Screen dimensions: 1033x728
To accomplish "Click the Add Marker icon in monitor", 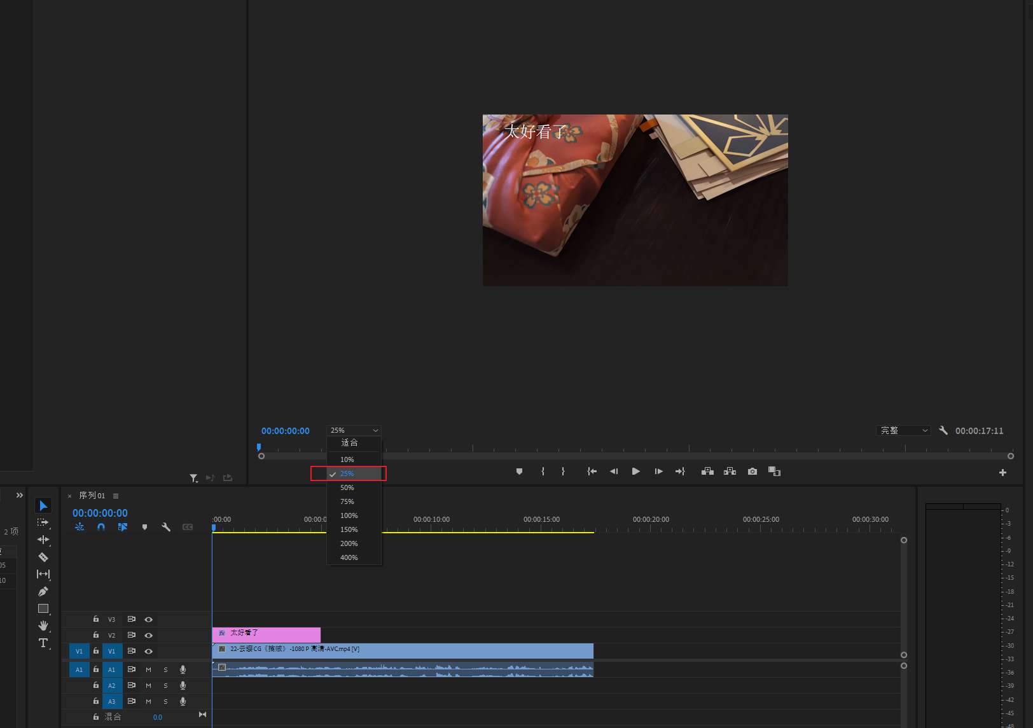I will click(519, 472).
